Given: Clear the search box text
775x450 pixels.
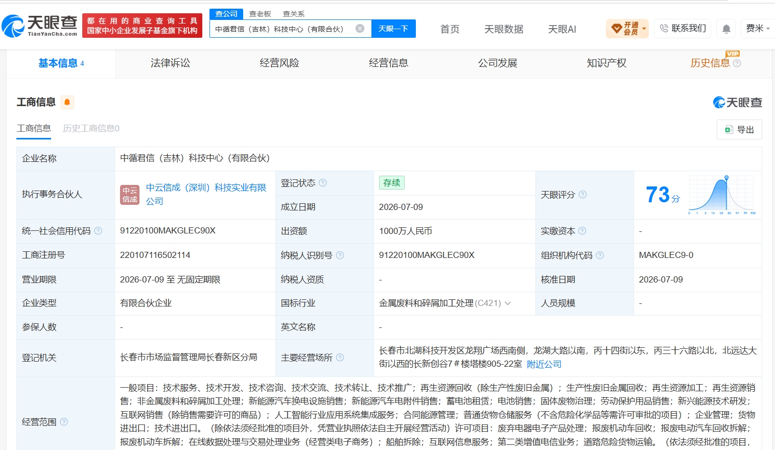Looking at the screenshot, I should click(x=360, y=29).
